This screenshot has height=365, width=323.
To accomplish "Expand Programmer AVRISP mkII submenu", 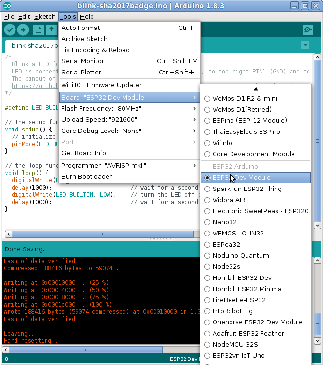I will pos(129,166).
